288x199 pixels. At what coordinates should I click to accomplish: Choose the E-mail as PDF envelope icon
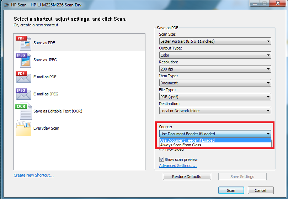[23, 77]
